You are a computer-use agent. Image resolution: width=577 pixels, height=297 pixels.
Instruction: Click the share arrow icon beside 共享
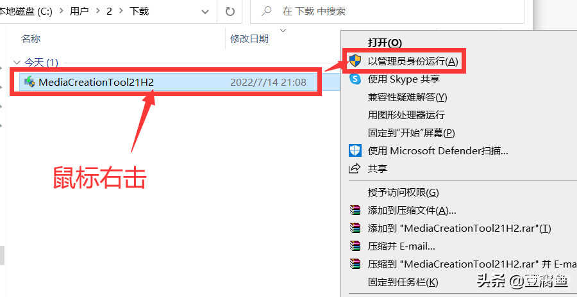click(355, 169)
